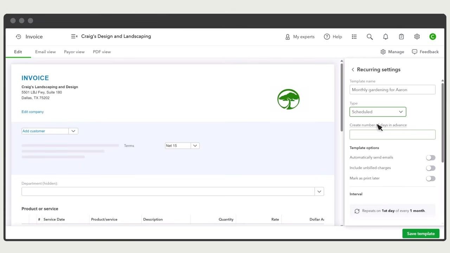Open the Type Scheduled dropdown

click(x=378, y=112)
